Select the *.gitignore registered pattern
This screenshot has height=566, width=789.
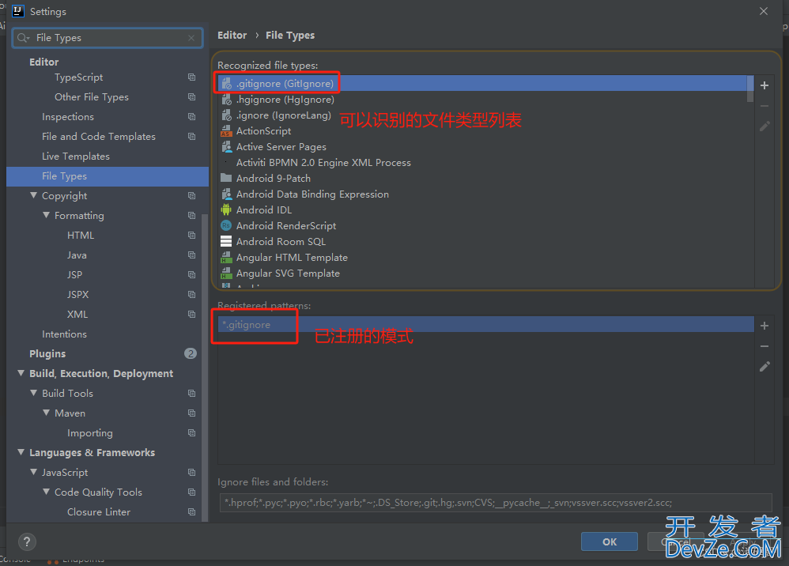click(486, 325)
